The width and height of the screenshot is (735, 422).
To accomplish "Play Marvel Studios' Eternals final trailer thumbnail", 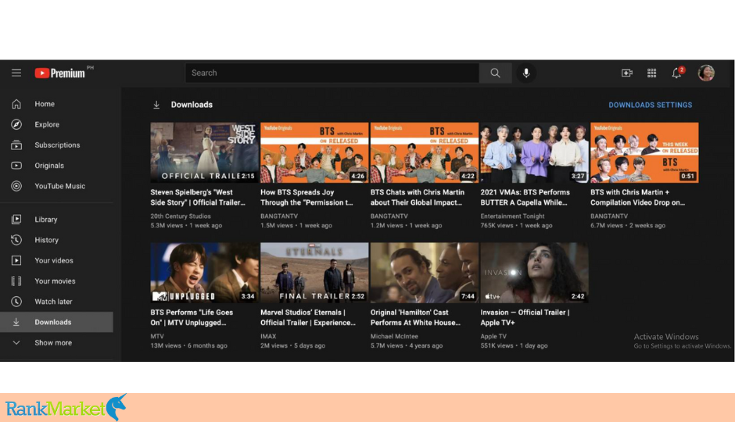I will [x=314, y=272].
